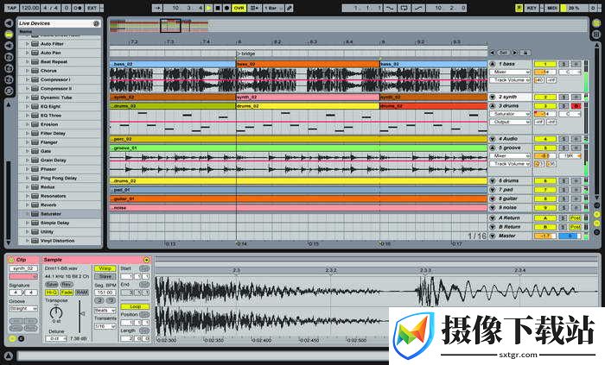Toggle the OVR overdub switch

tap(239, 8)
